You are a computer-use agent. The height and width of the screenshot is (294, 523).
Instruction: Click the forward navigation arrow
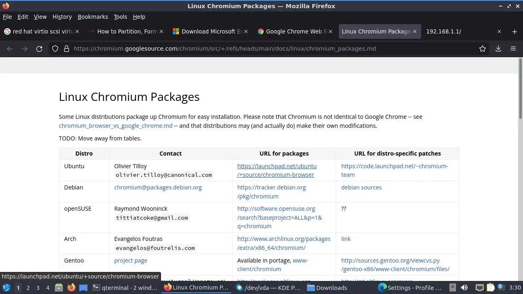25,49
